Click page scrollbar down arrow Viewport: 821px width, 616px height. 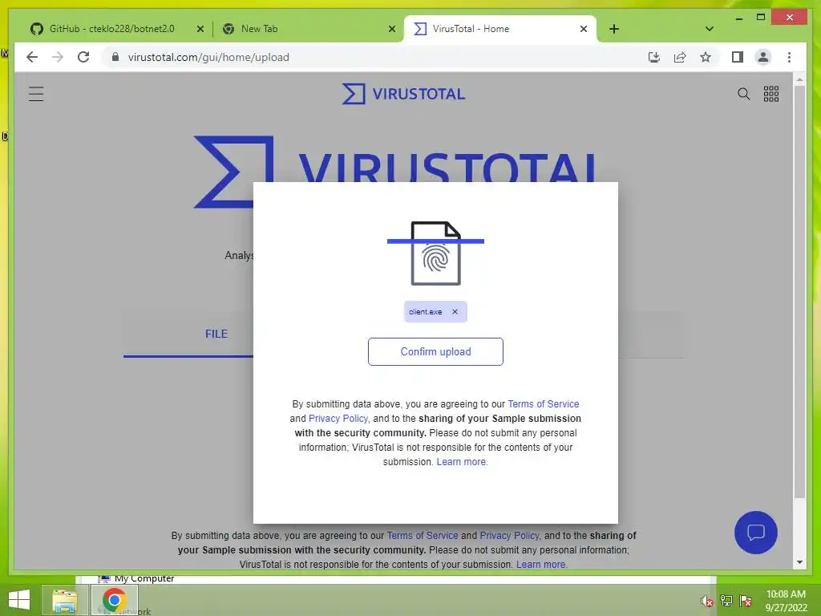(799, 562)
